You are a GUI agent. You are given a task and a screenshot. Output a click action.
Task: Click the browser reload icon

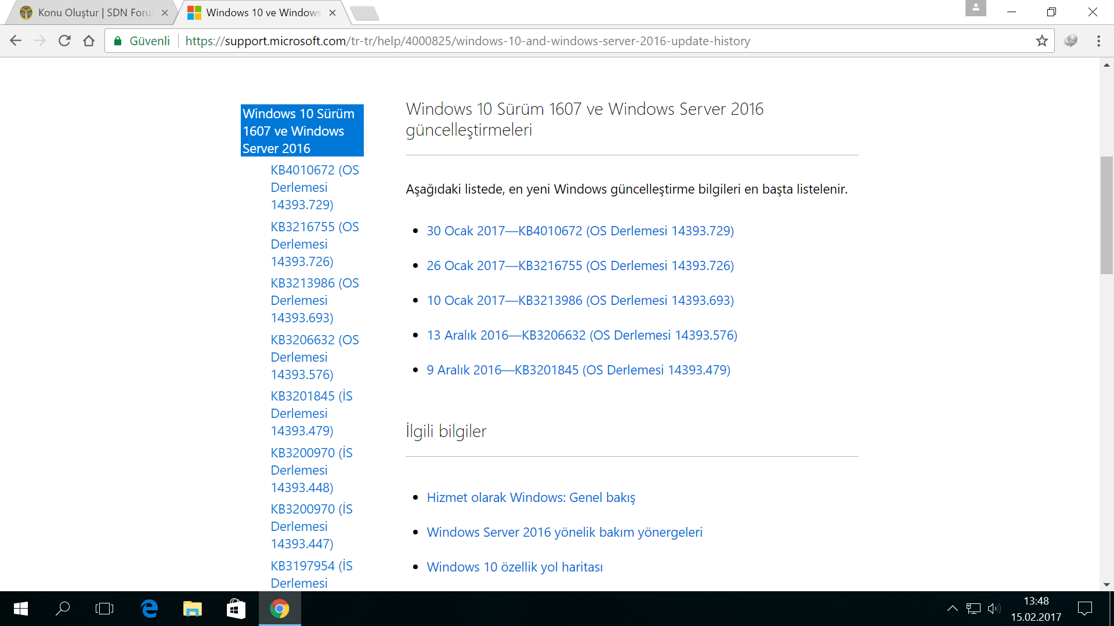point(64,41)
